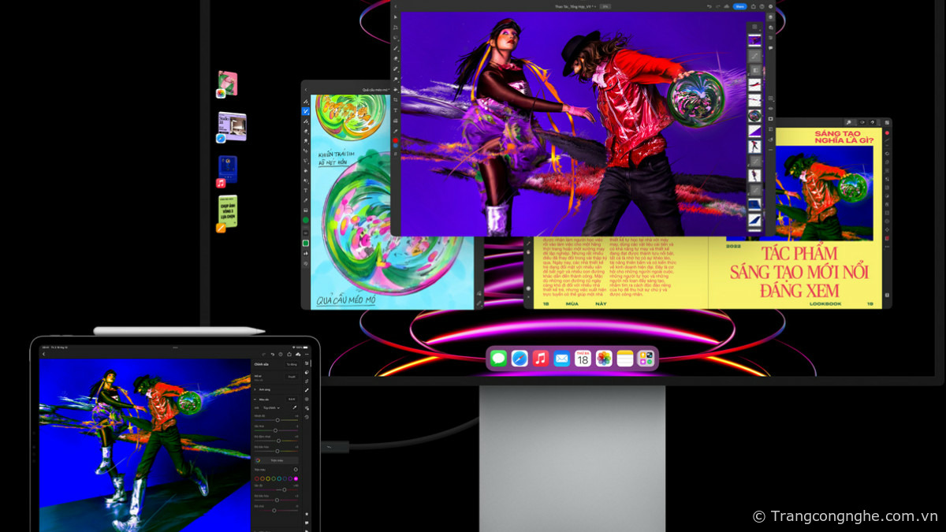Screen dimensions: 946x532
Task: Select the glass sphere layer thumbnail
Action: pyautogui.click(x=754, y=116)
